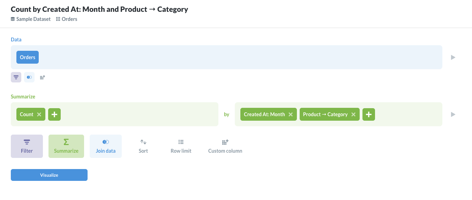Click the small custom column icon under Data
Viewport: 472px width, 200px height.
(42, 77)
